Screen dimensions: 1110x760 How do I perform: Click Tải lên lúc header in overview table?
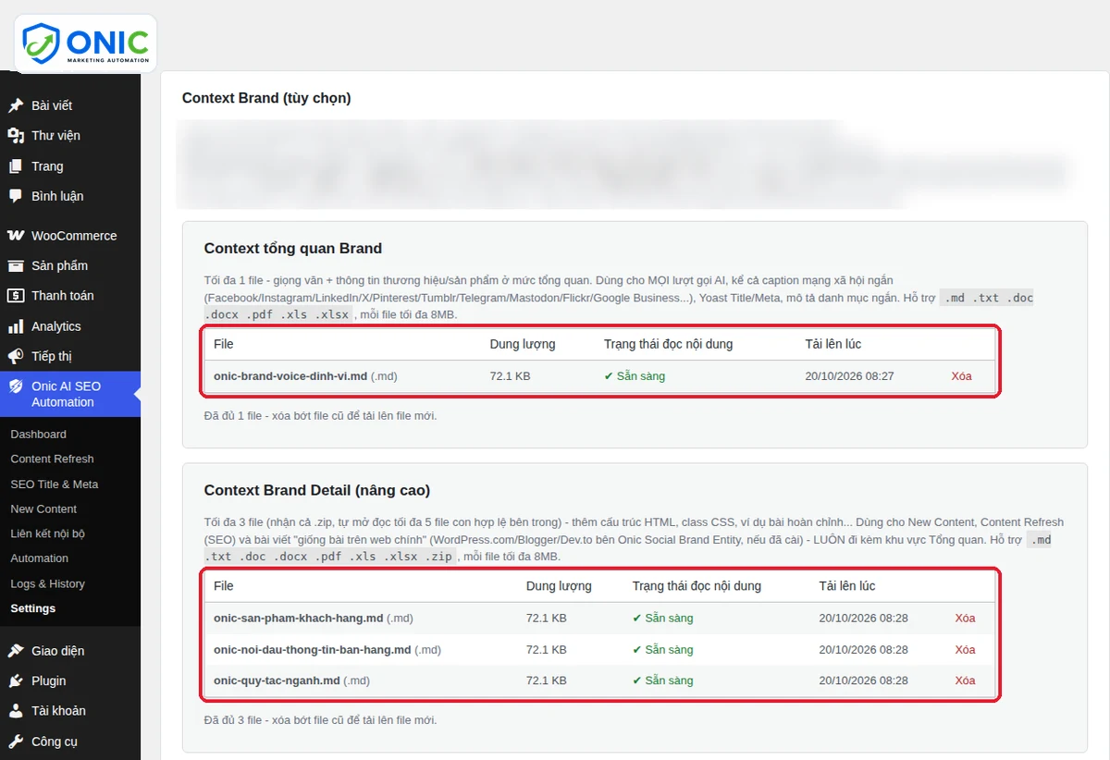click(832, 344)
